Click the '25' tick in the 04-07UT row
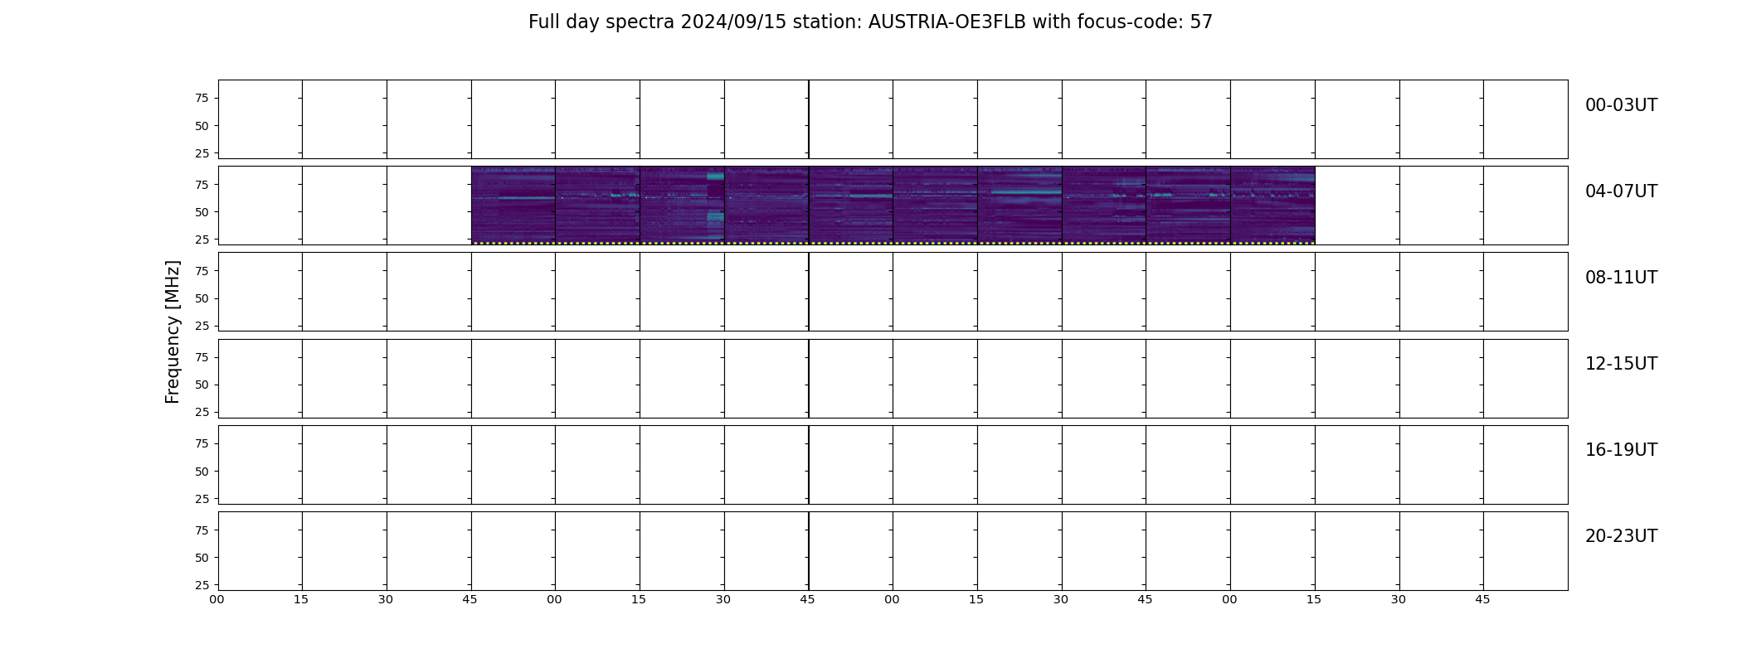The height and width of the screenshot is (663, 1742). tap(202, 240)
